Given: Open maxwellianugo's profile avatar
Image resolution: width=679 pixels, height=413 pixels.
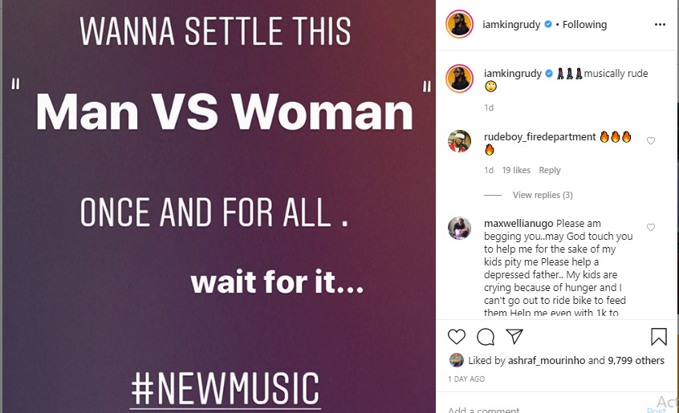Looking at the screenshot, I should [460, 228].
